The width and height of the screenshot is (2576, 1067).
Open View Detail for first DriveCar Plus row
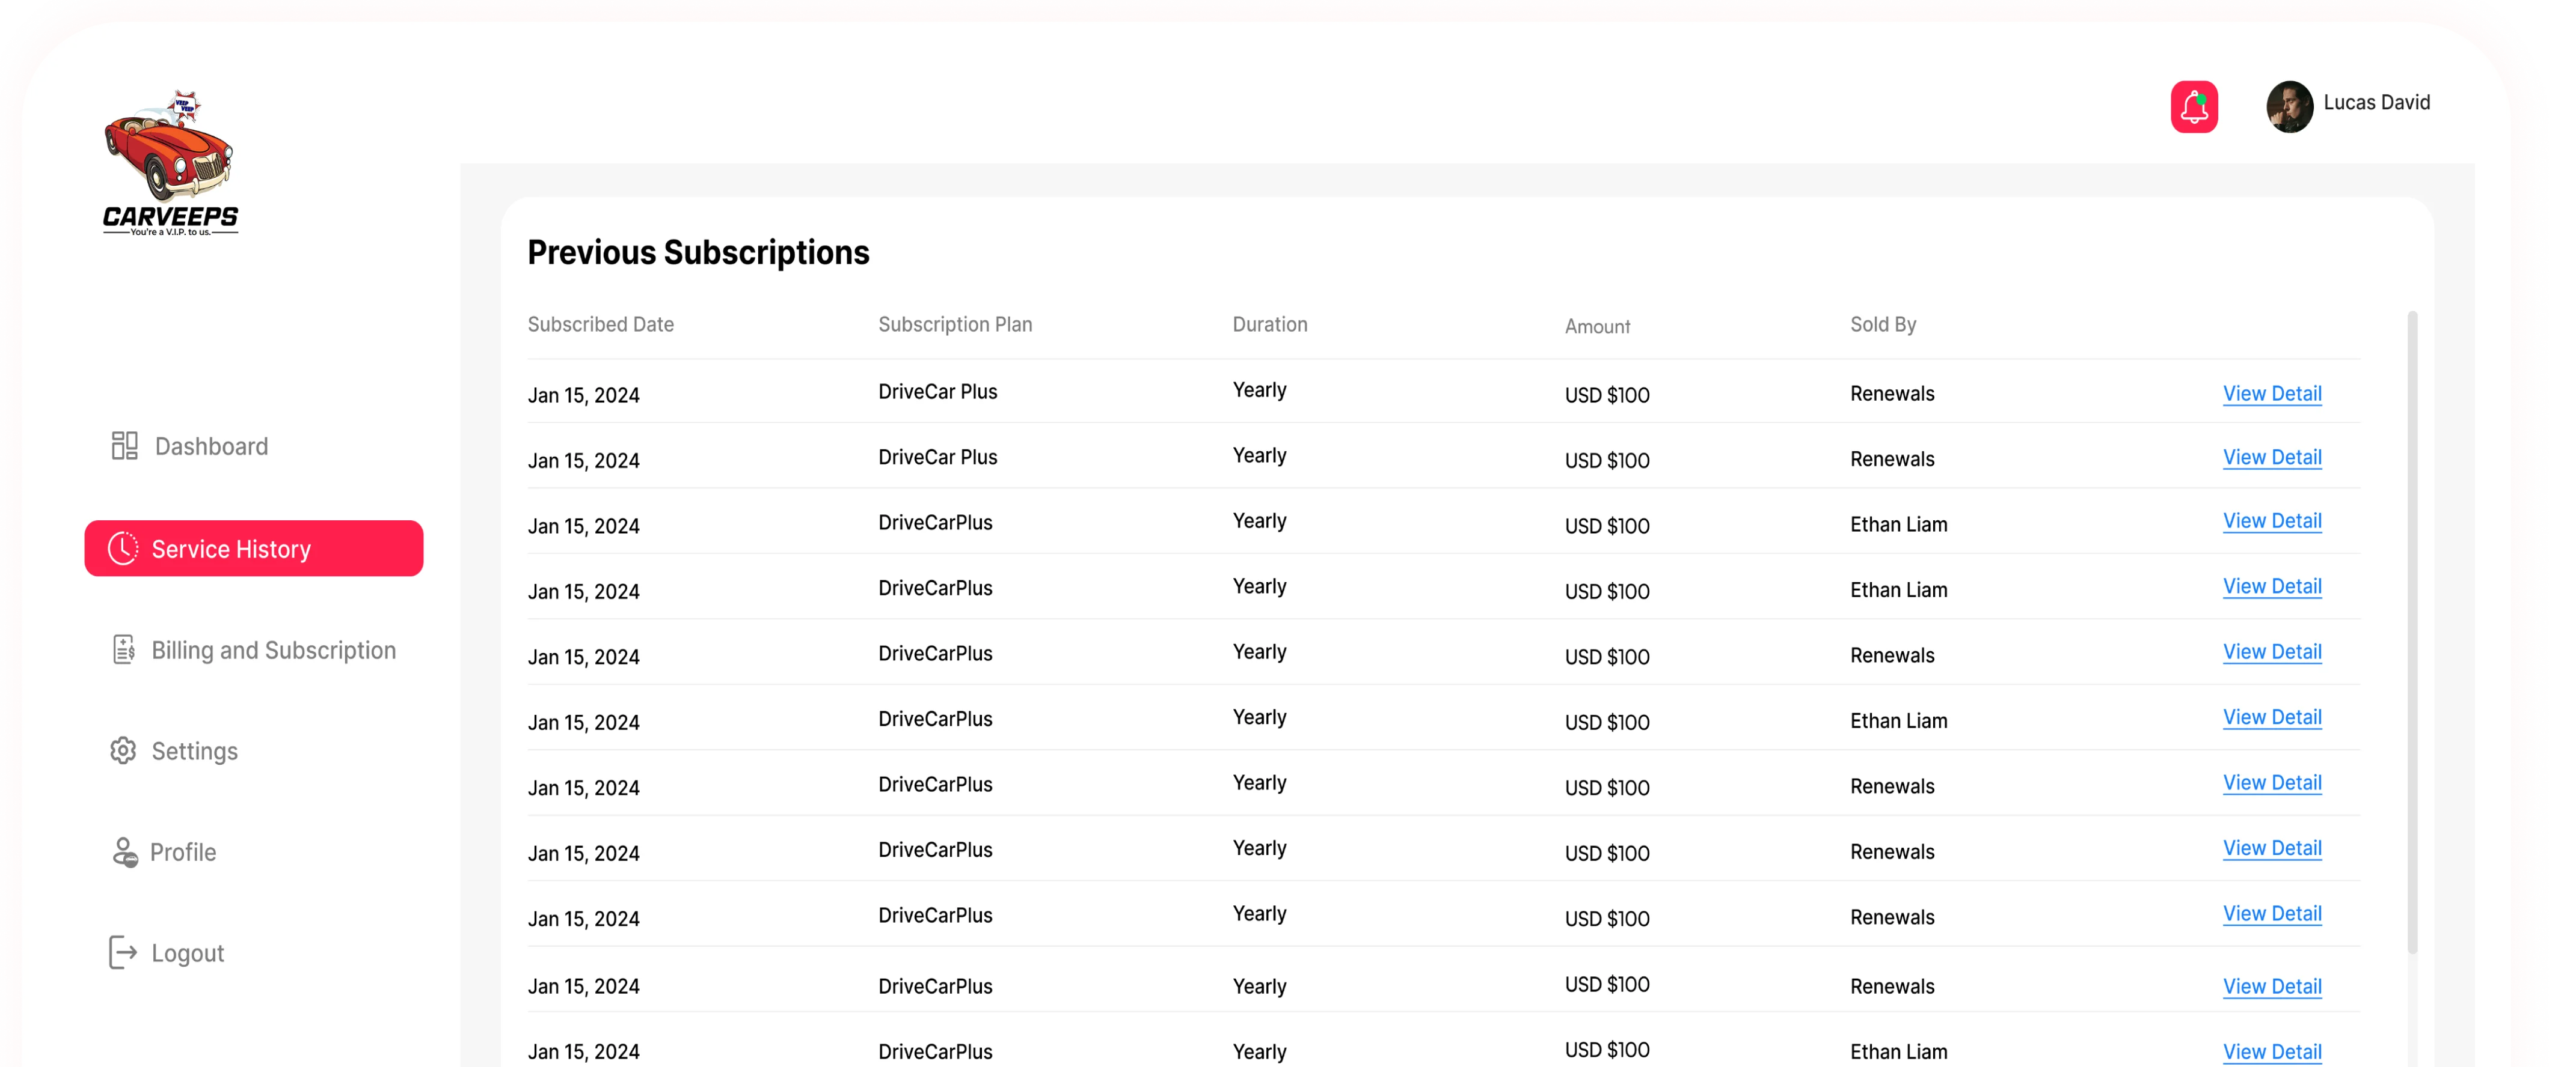[x=2272, y=394]
